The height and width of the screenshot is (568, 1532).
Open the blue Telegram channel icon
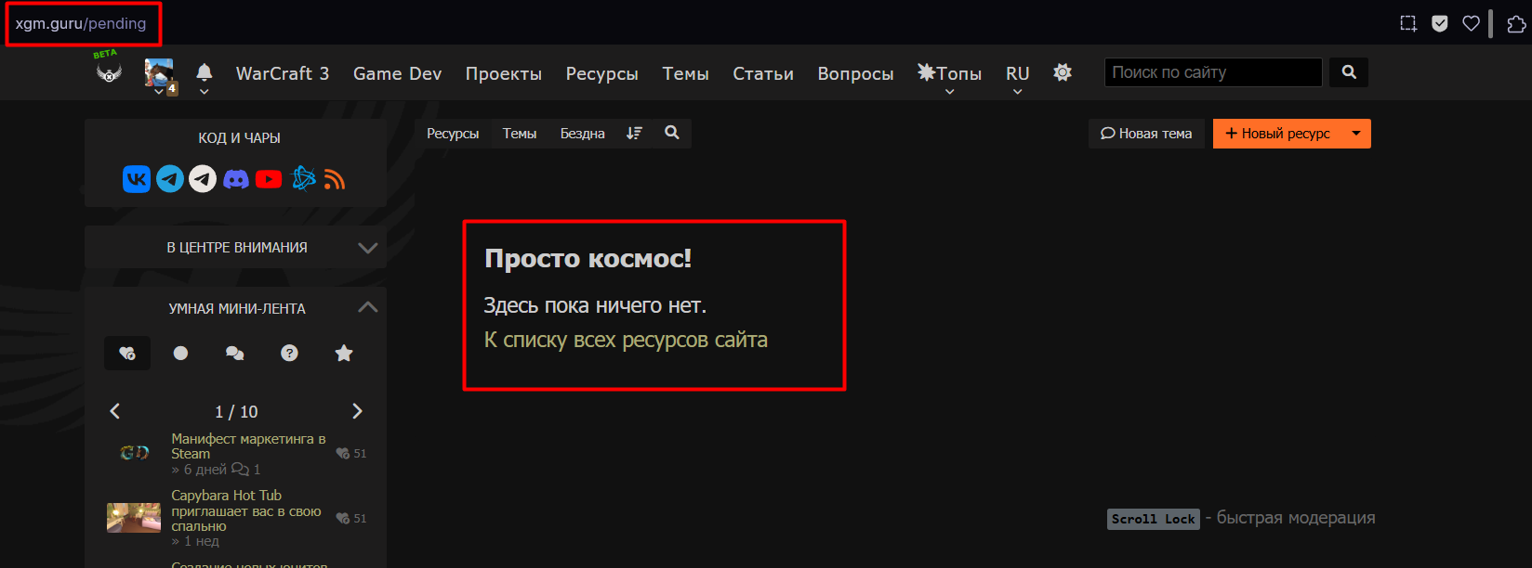[x=170, y=179]
